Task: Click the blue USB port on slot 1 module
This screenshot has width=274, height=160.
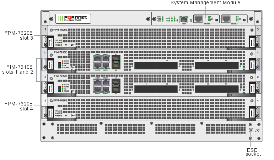Action: pos(59,65)
